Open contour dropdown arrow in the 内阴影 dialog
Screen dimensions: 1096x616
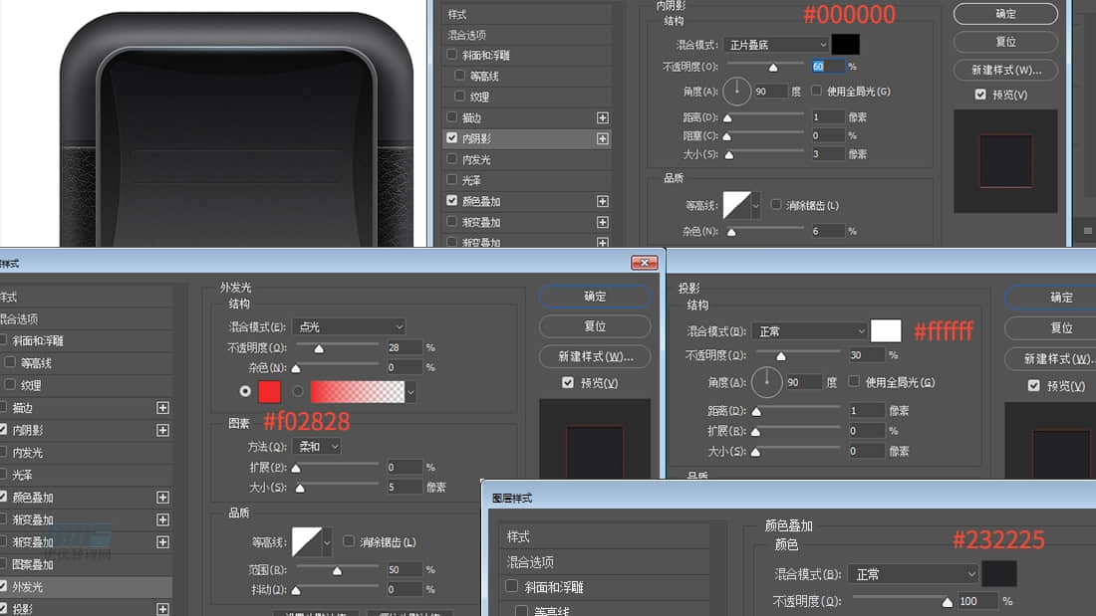(x=755, y=205)
